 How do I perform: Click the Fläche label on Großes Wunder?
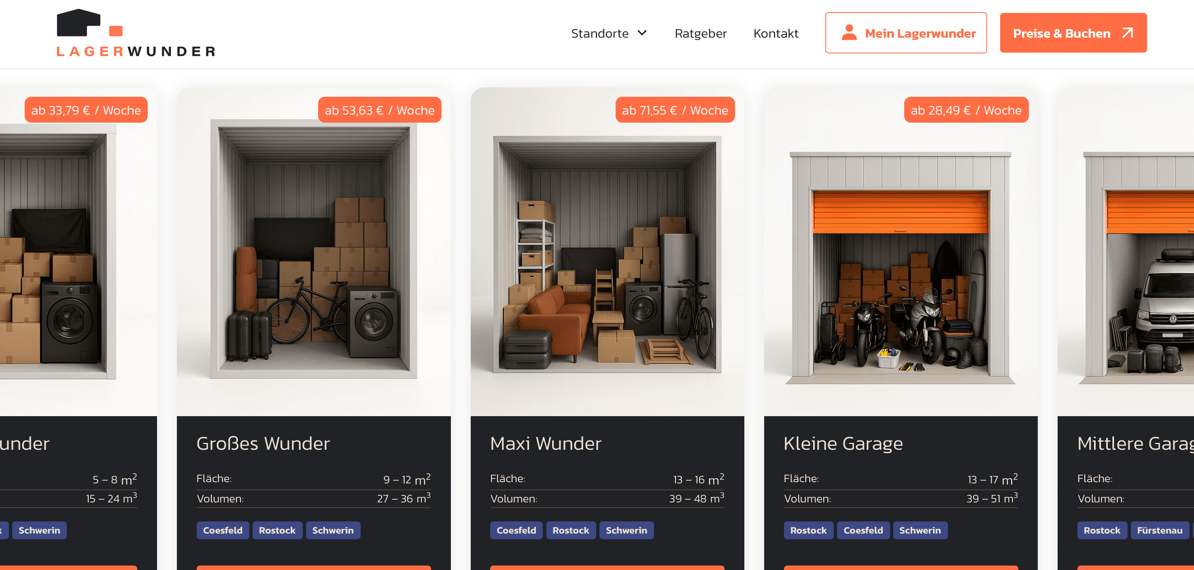click(214, 479)
